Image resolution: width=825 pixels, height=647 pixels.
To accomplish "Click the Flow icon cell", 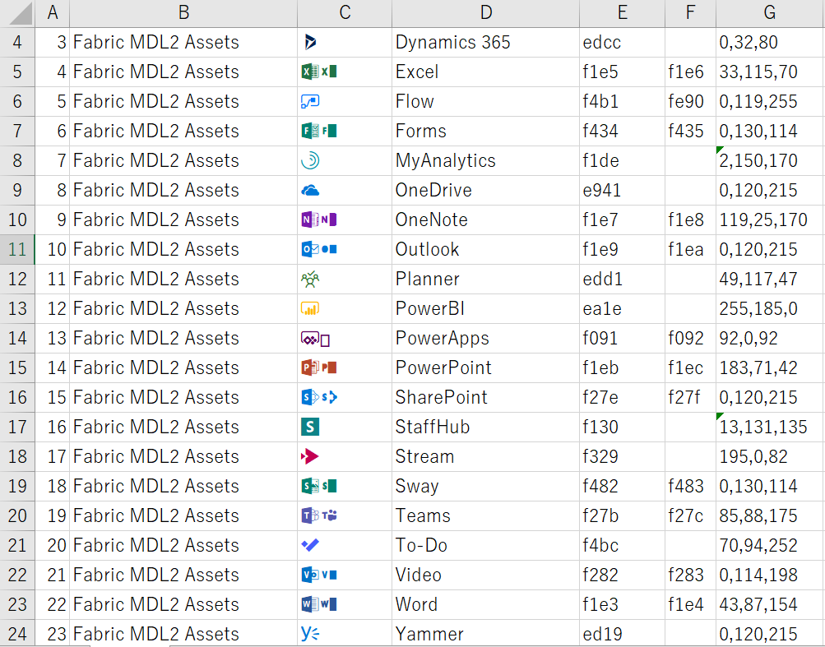I will [x=345, y=101].
